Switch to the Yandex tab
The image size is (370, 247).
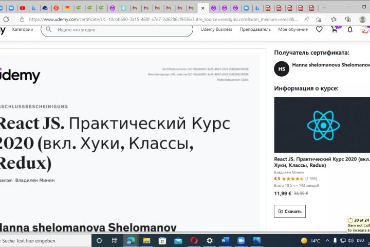(56, 8)
